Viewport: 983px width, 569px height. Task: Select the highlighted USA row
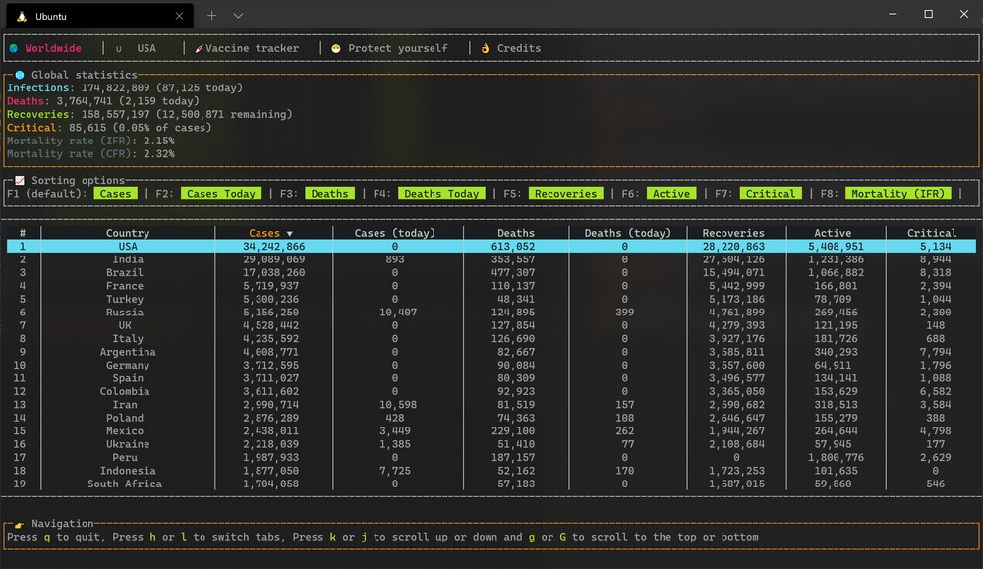(491, 247)
